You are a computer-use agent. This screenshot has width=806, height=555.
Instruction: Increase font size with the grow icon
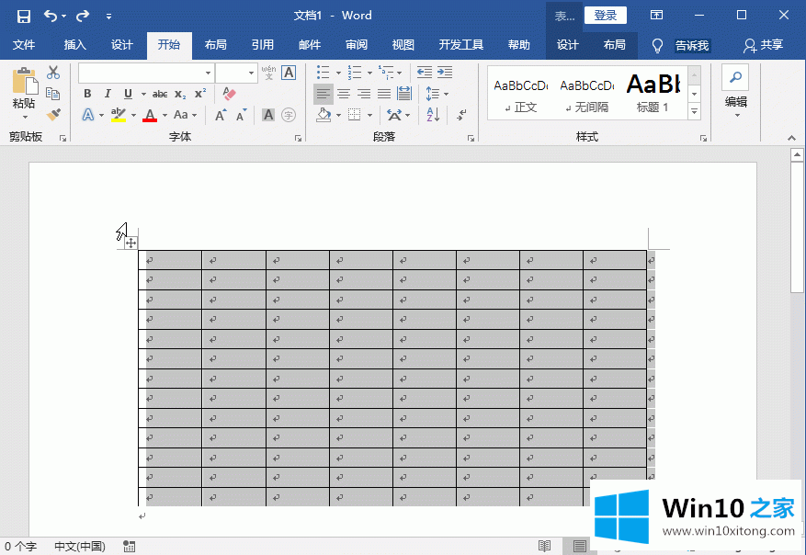tap(220, 115)
